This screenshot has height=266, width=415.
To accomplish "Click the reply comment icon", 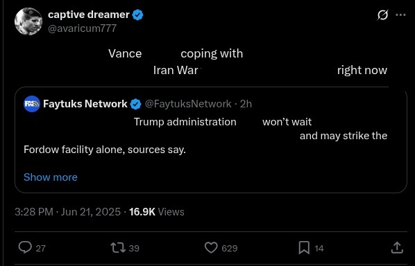I will (x=25, y=248).
